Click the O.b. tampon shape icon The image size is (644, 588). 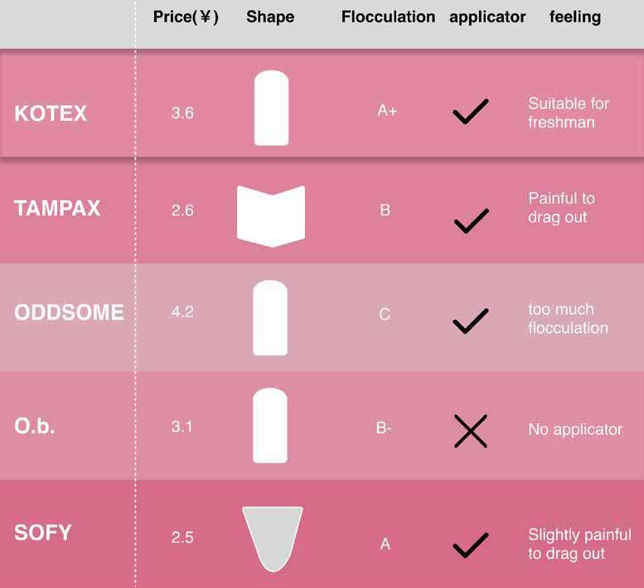[x=269, y=426]
